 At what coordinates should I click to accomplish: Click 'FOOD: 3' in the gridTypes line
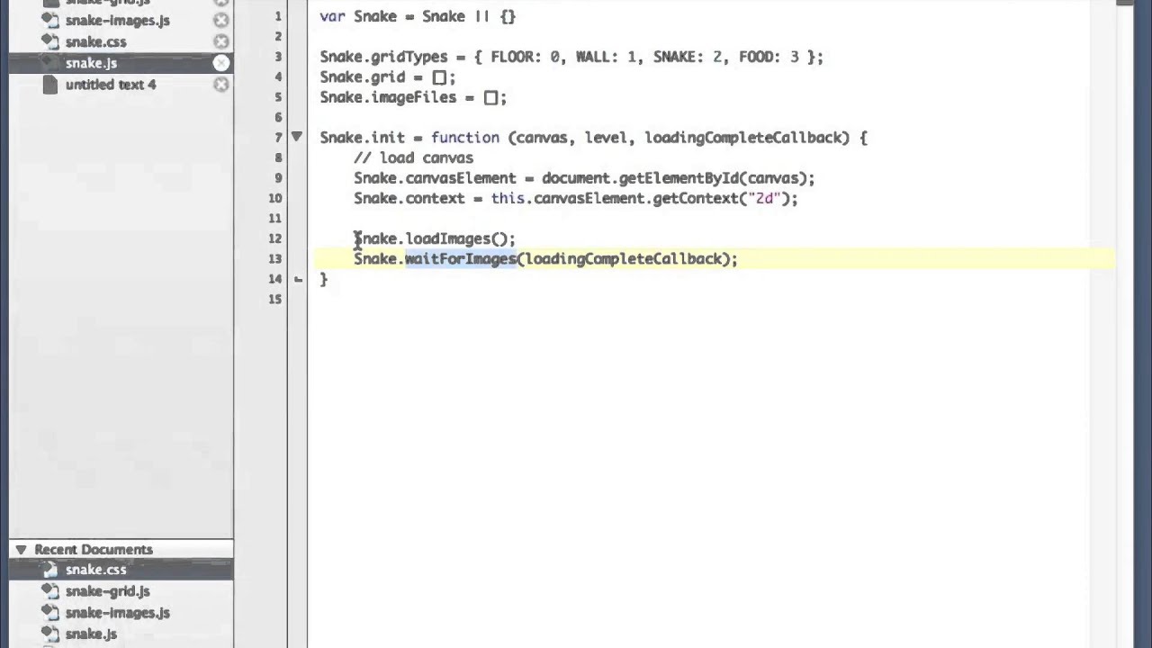(769, 57)
